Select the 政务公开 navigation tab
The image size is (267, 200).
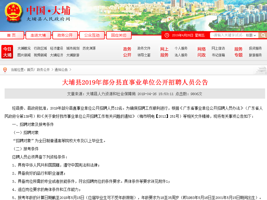coord(65,35)
